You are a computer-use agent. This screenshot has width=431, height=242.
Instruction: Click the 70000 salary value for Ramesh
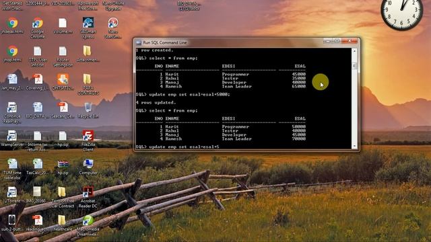298,139
